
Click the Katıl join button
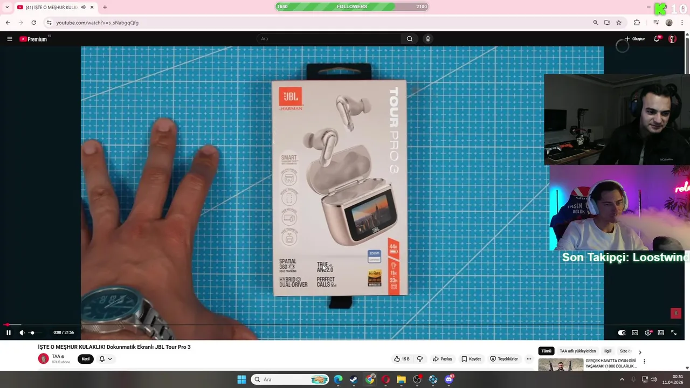(86, 359)
